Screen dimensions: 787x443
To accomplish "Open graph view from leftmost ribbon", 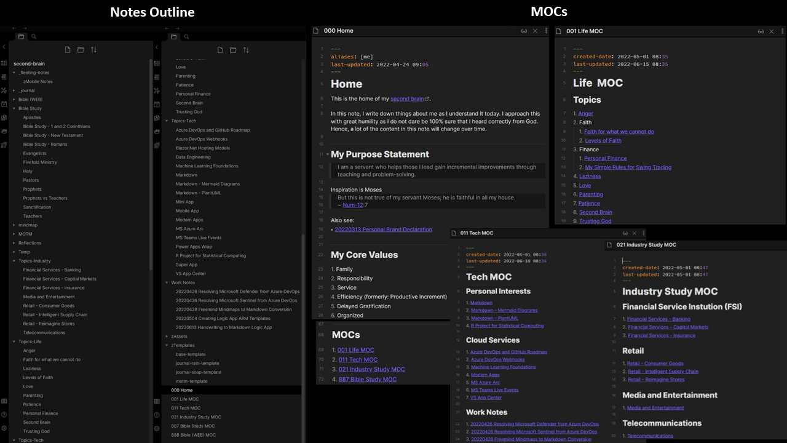I will (4, 90).
